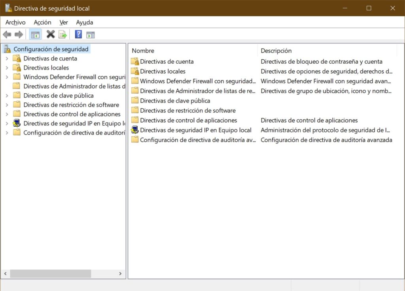
Task: Open the Archivo menu
Action: [x=15, y=22]
